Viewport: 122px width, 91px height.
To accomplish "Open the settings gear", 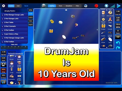I will 4,6.
